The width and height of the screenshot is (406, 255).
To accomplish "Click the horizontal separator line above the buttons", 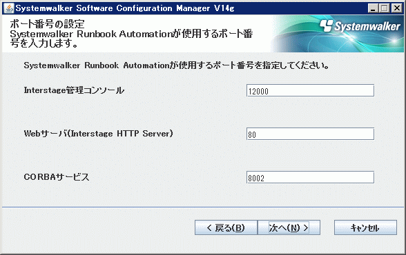I will click(x=203, y=207).
